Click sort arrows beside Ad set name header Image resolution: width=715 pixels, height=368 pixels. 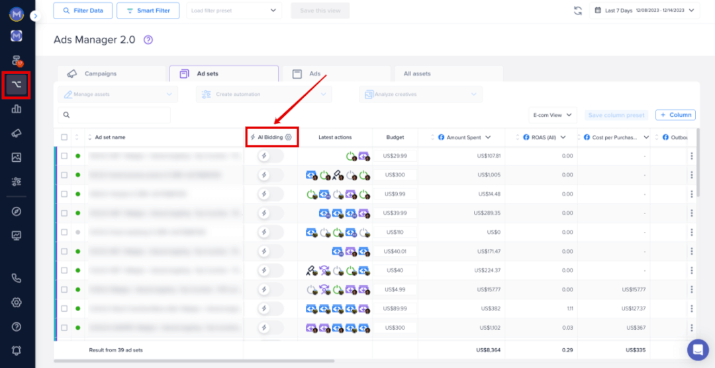click(x=90, y=137)
